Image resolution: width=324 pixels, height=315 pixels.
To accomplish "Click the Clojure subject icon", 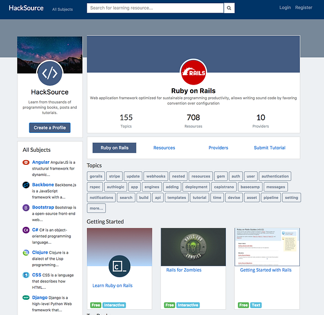I will pos(26,253).
